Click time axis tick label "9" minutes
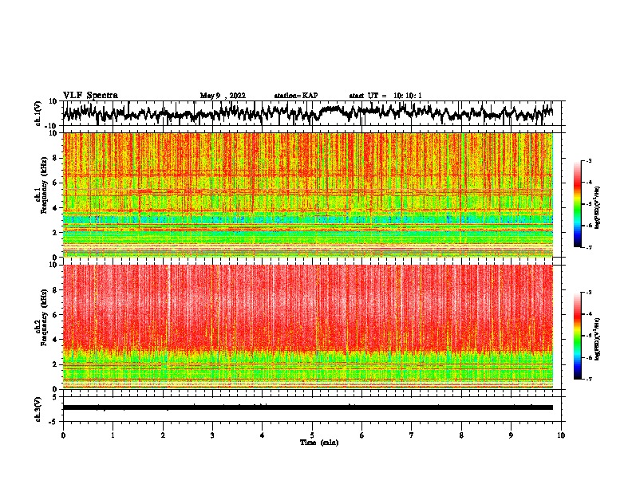This screenshot has width=632, height=488. click(x=511, y=435)
